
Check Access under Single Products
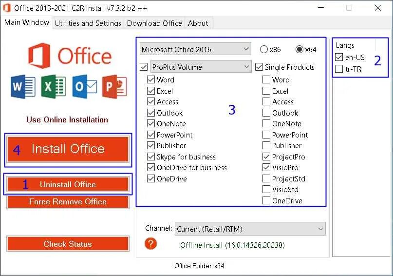click(266, 101)
